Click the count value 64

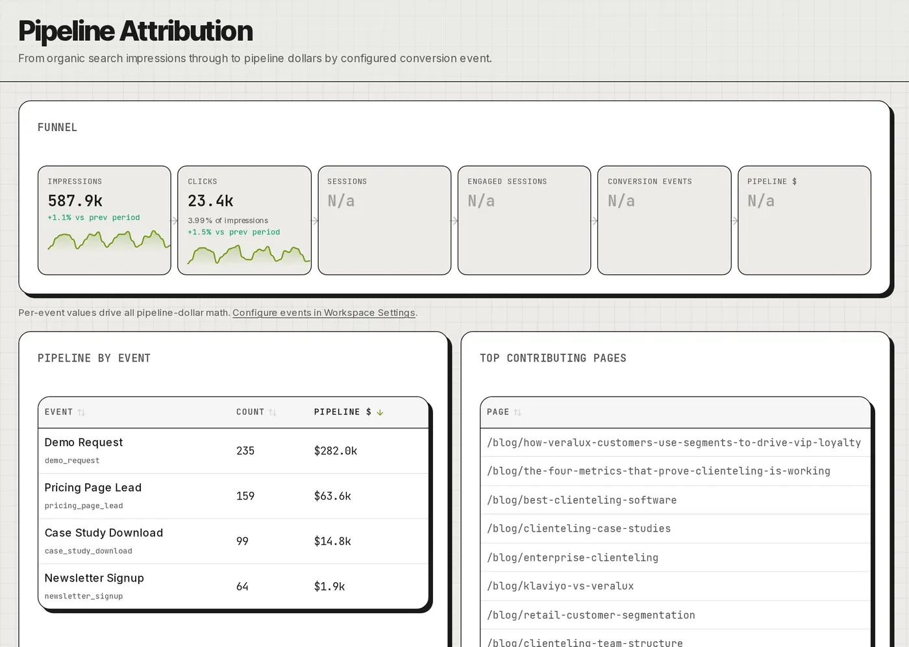point(242,587)
